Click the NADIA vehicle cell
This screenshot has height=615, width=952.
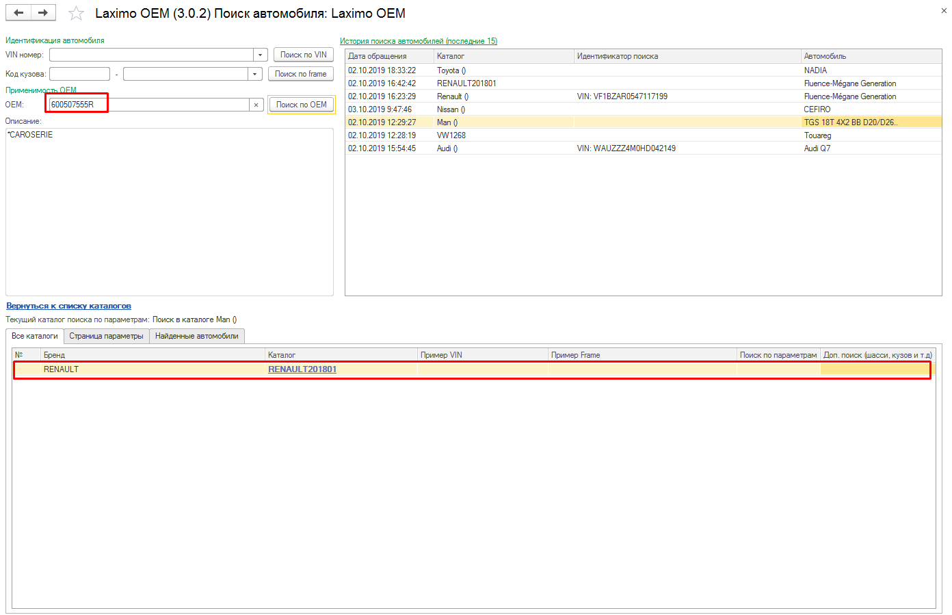[x=871, y=70]
